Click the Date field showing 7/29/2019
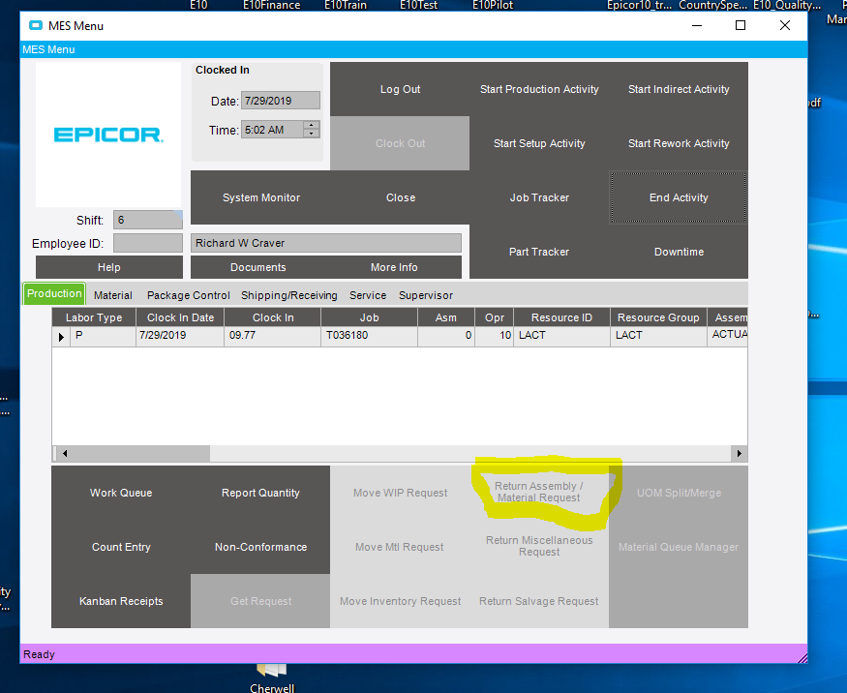This screenshot has height=693, width=847. coord(281,101)
